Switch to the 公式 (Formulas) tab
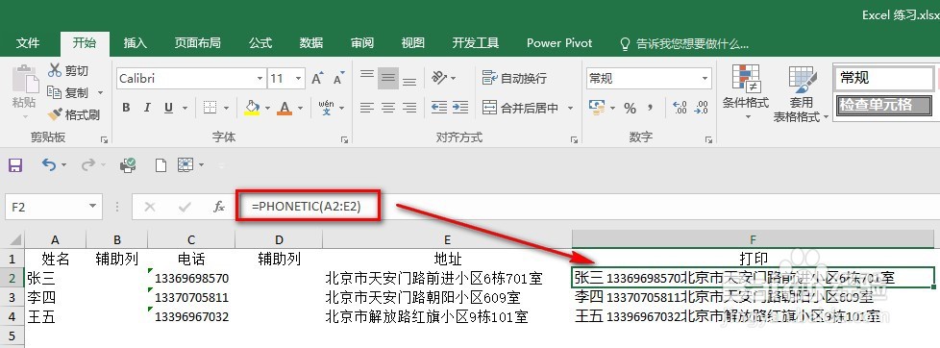 [x=260, y=43]
